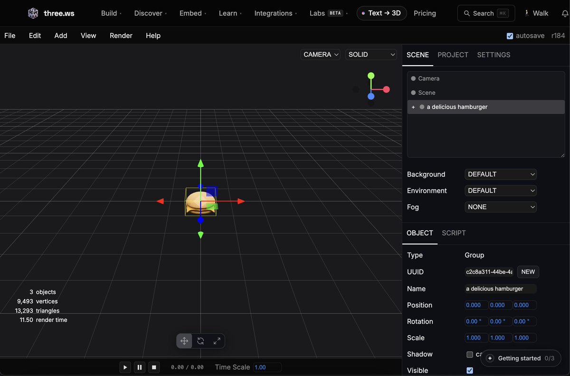Toggle the autosave checkbox
The height and width of the screenshot is (376, 570).
(510, 36)
